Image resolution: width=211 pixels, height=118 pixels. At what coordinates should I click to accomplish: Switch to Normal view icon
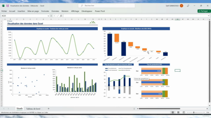tap(173, 112)
